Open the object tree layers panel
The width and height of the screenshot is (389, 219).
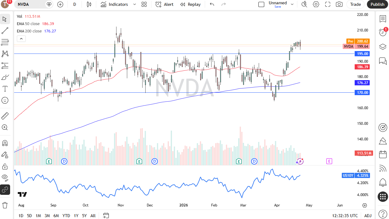tap(383, 47)
